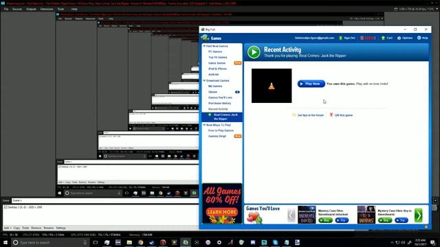
Task: Open iPad & iPhone in sidebar
Action: point(217,69)
